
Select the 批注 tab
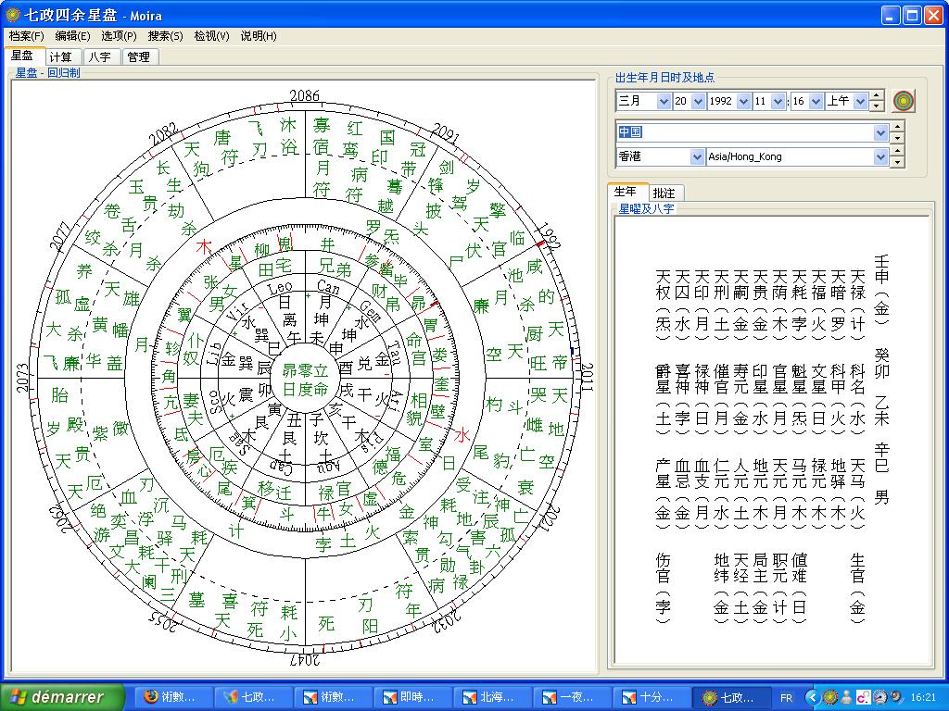coord(664,193)
